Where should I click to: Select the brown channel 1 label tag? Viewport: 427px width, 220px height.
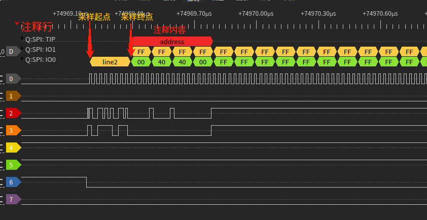click(x=13, y=96)
